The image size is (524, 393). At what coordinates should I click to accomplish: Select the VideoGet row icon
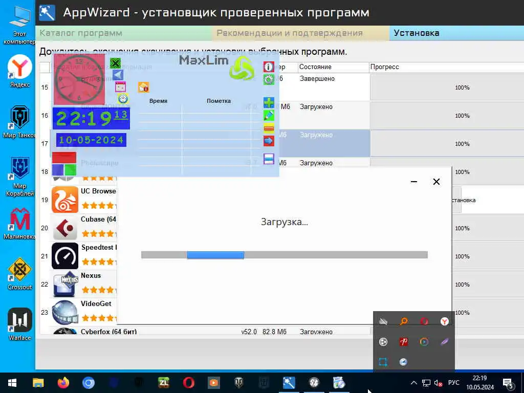(x=65, y=313)
